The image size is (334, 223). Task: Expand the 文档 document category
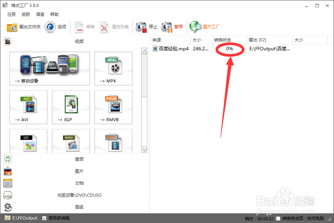(79, 183)
